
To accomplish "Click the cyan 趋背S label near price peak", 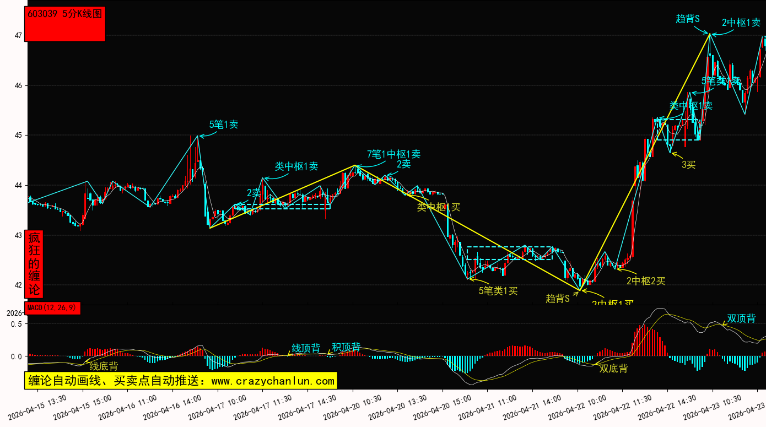I will point(688,19).
